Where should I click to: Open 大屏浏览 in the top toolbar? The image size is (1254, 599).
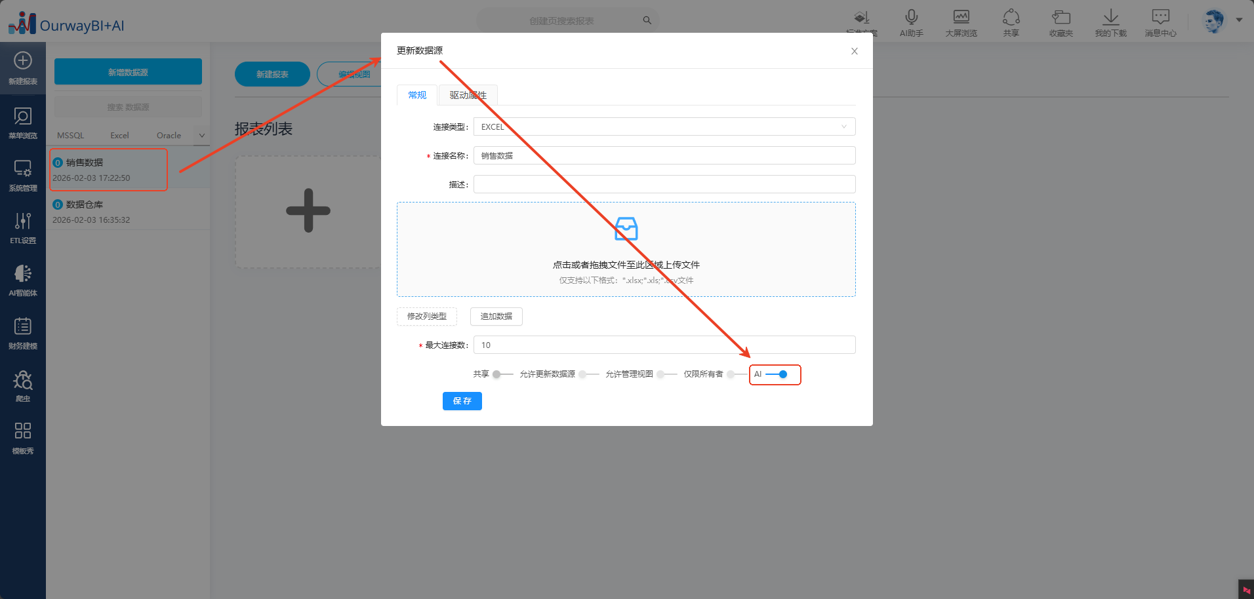click(x=961, y=23)
